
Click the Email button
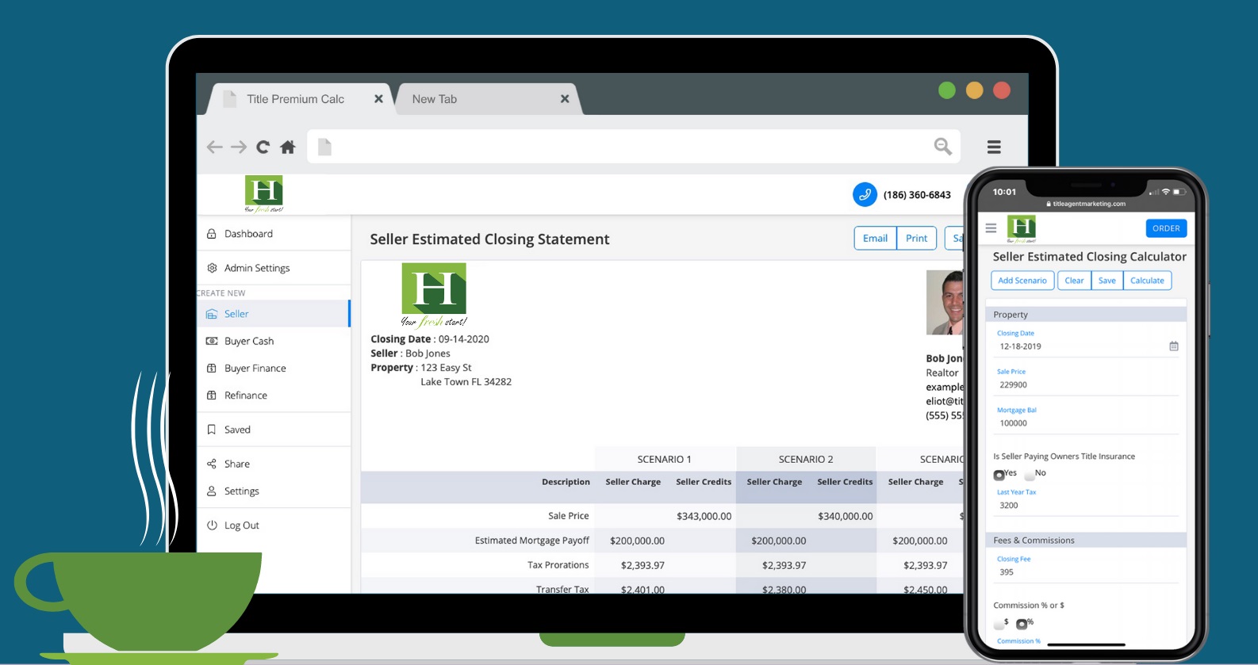(875, 239)
